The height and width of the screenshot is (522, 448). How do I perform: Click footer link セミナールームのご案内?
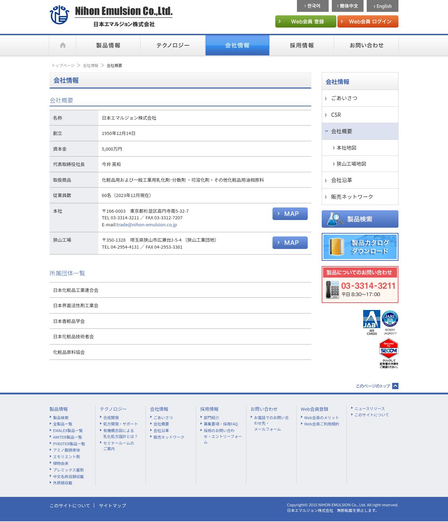[119, 446]
